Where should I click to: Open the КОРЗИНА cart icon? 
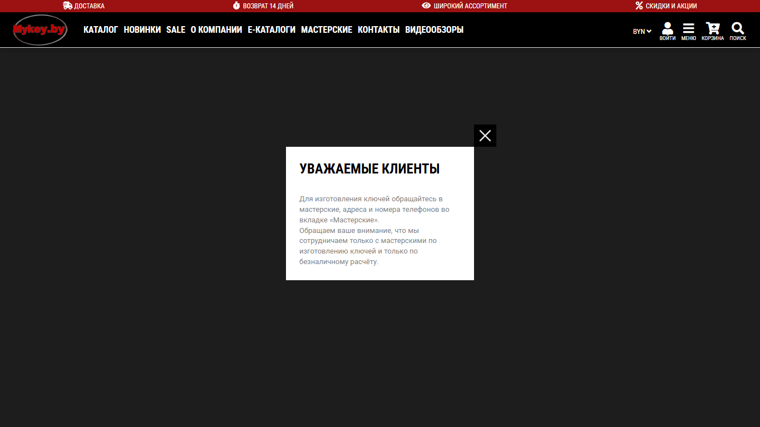click(x=713, y=31)
